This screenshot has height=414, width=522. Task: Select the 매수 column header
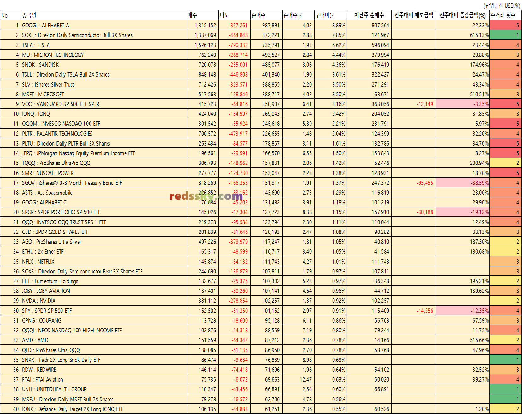click(x=203, y=15)
